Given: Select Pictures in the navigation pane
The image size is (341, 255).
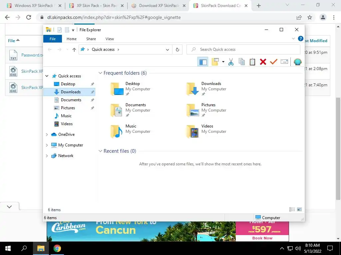Looking at the screenshot, I should click(x=68, y=108).
